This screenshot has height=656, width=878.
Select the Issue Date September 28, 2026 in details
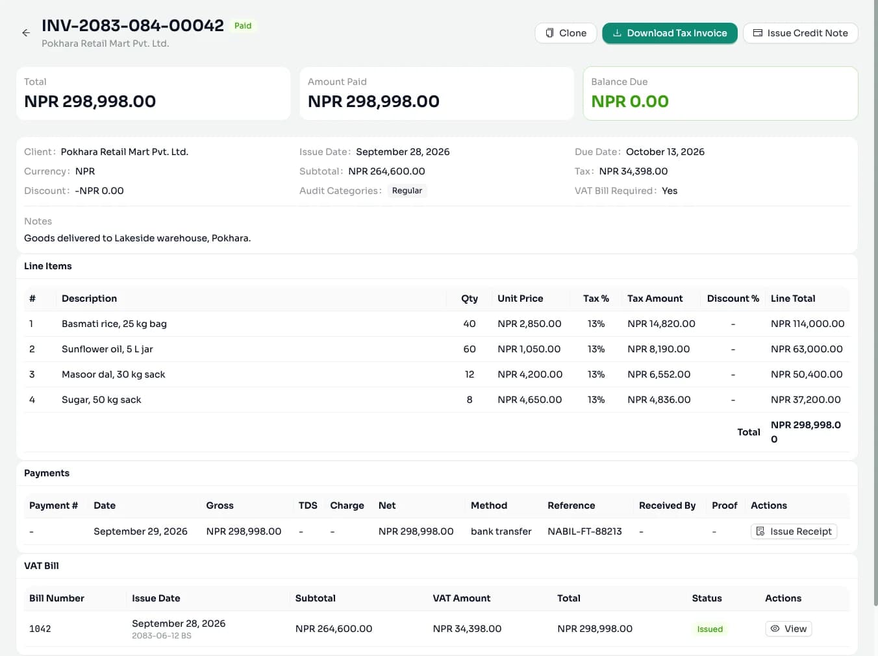(403, 152)
